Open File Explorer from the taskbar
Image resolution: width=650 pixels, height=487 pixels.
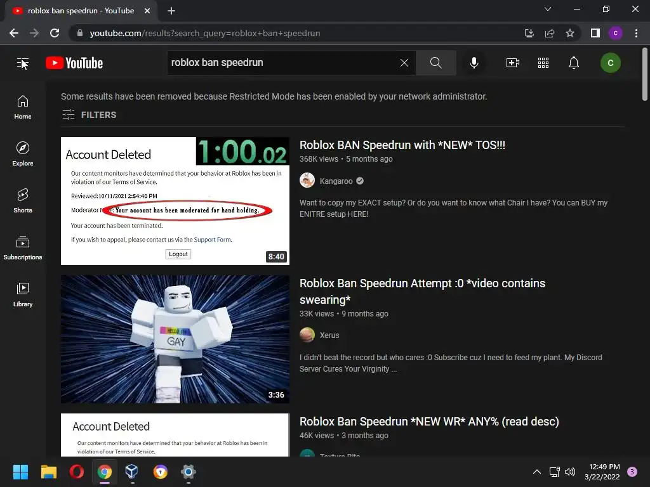(x=48, y=472)
